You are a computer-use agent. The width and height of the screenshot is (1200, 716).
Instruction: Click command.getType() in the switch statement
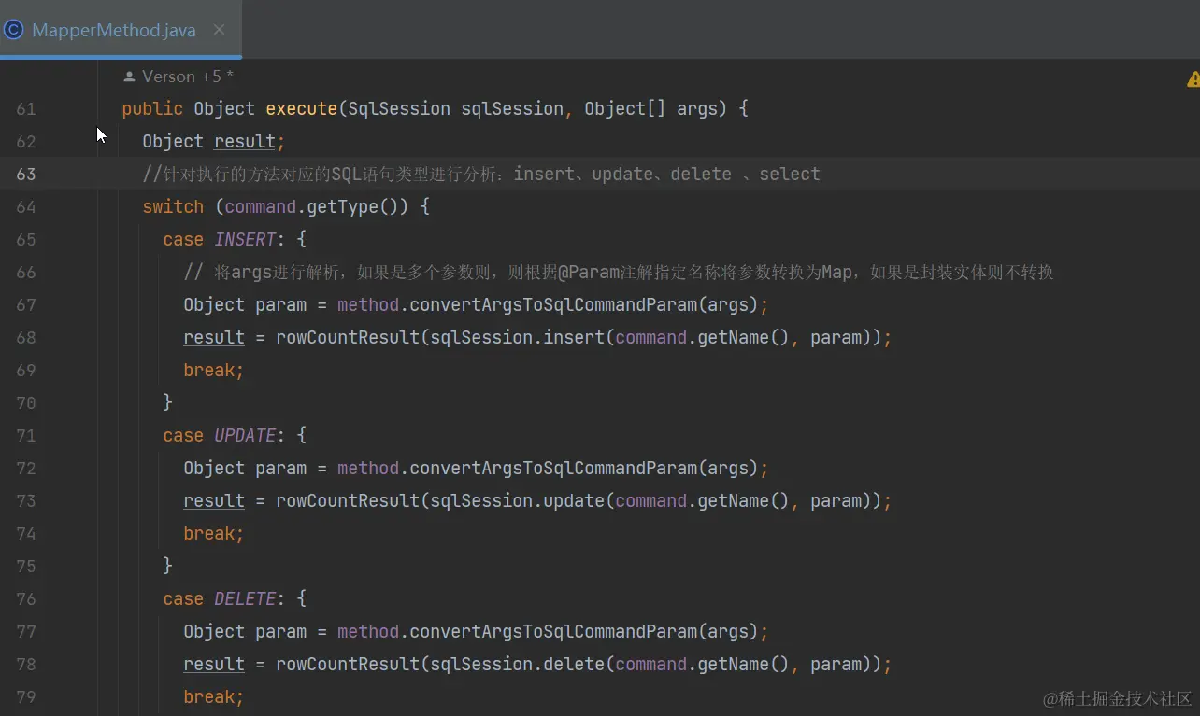coord(311,207)
